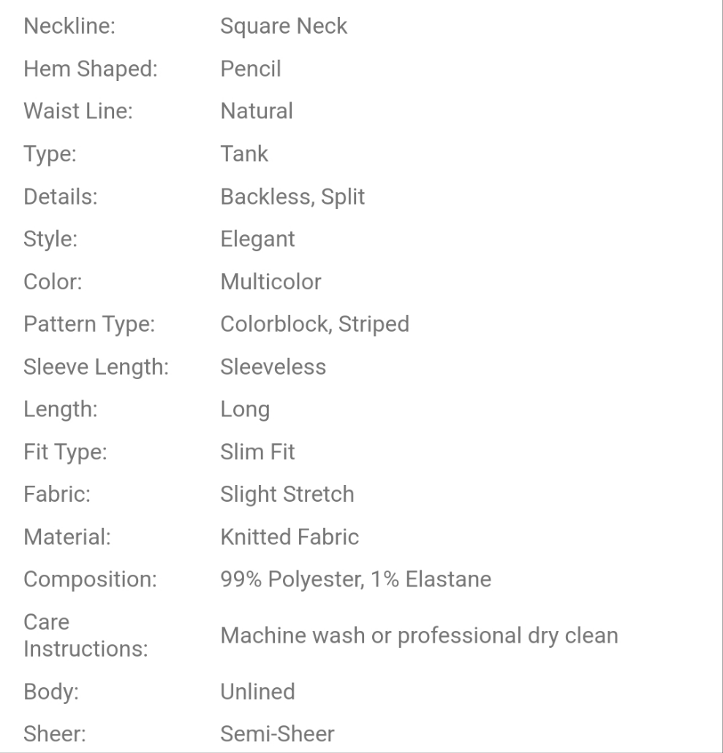Screen dimensions: 723x753
Task: Select the Knitted Fabric material value
Action: 289,537
